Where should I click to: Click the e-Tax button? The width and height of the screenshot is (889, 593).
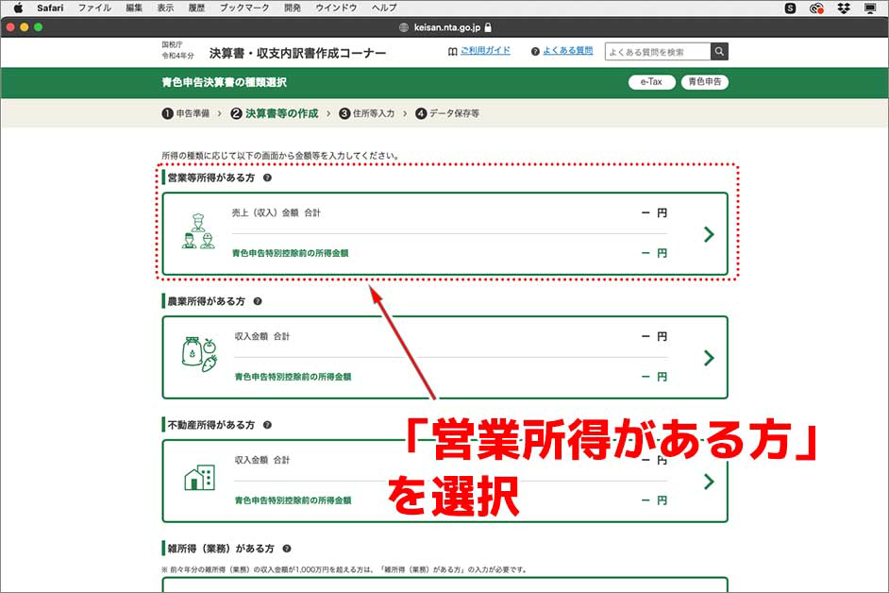tap(649, 82)
